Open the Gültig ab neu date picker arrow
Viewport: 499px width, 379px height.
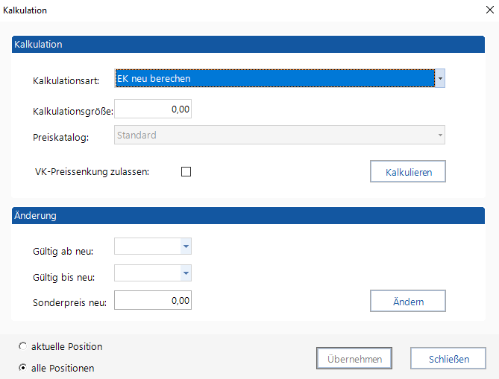click(186, 246)
